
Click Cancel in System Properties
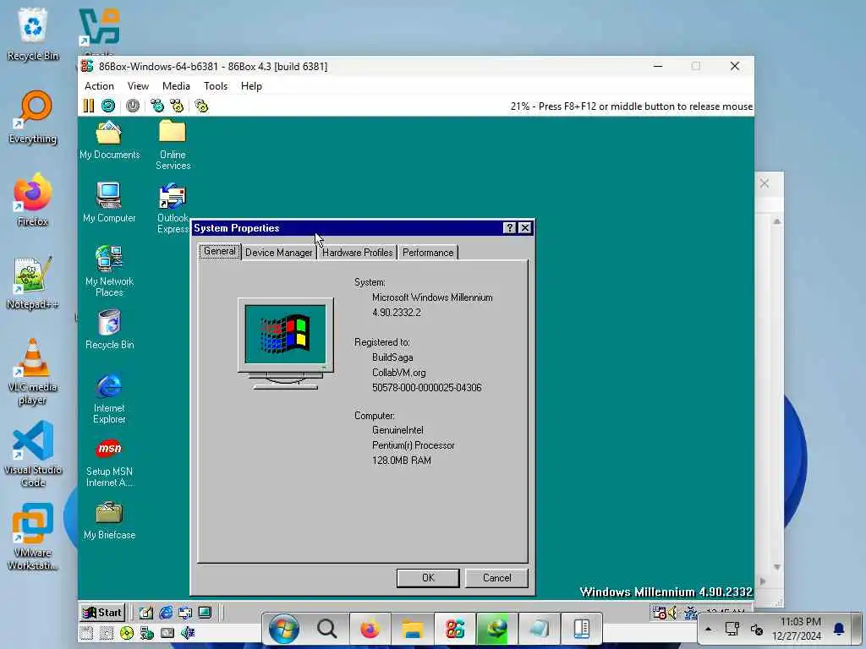496,578
